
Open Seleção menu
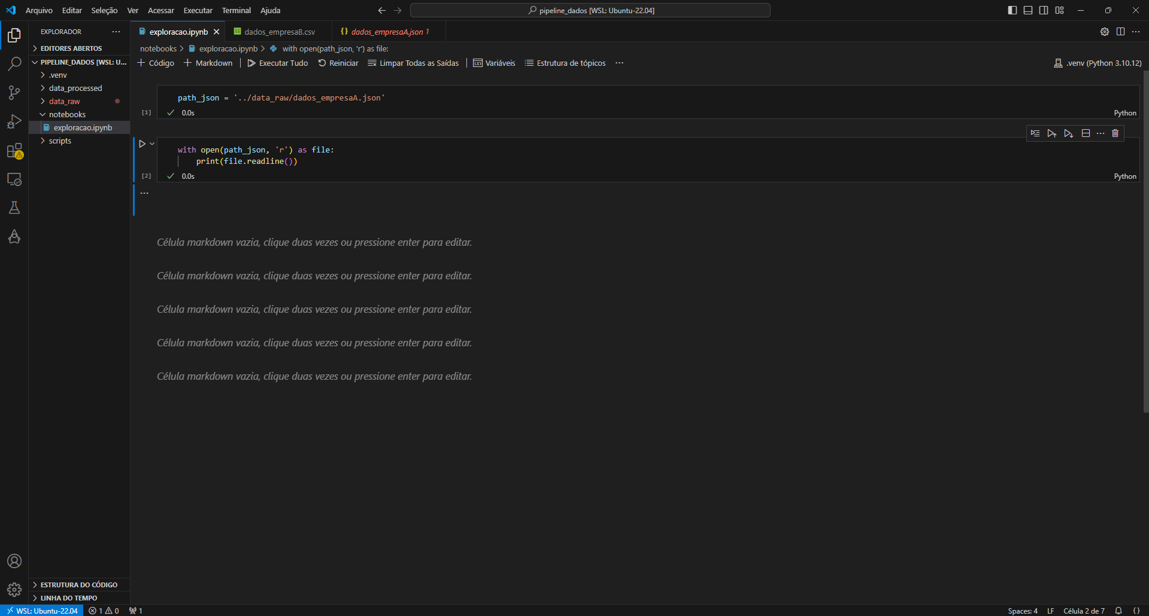104,10
